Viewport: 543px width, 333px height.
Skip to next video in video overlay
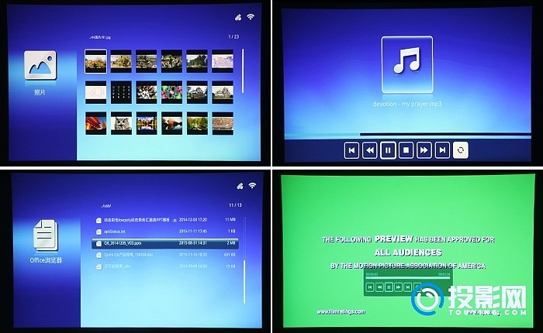click(x=407, y=287)
